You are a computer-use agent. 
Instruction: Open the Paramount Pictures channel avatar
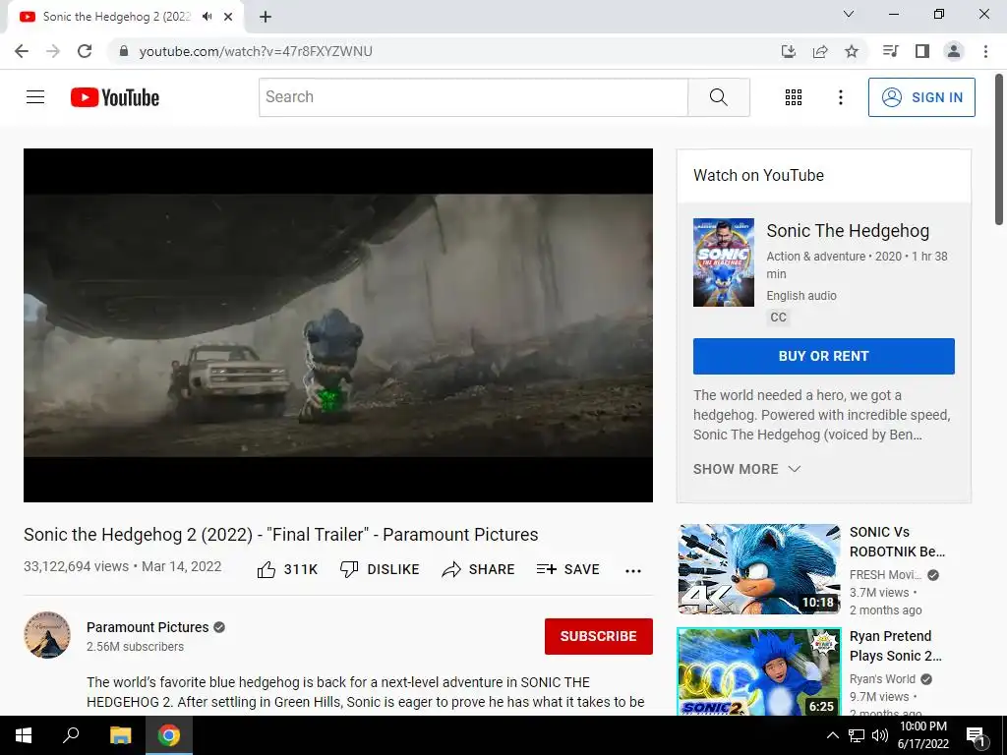(47, 635)
